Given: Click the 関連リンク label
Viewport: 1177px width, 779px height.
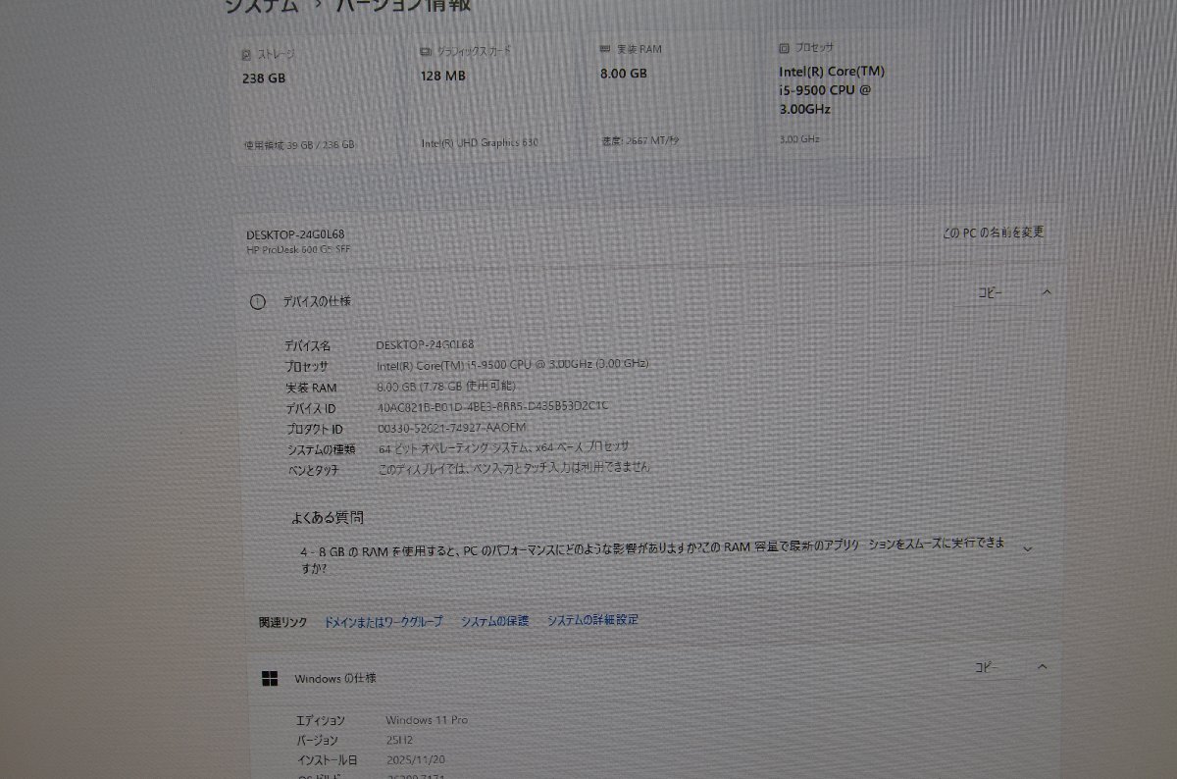Looking at the screenshot, I should pos(282,622).
